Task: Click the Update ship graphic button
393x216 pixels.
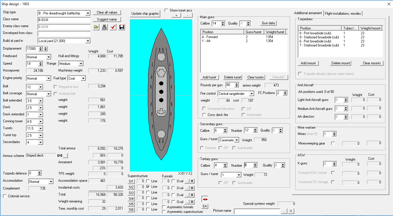Action: (145, 14)
